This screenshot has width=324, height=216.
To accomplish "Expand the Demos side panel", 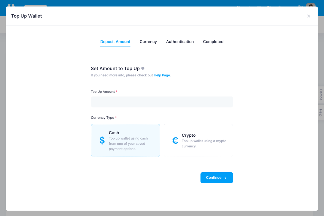I will [321, 95].
